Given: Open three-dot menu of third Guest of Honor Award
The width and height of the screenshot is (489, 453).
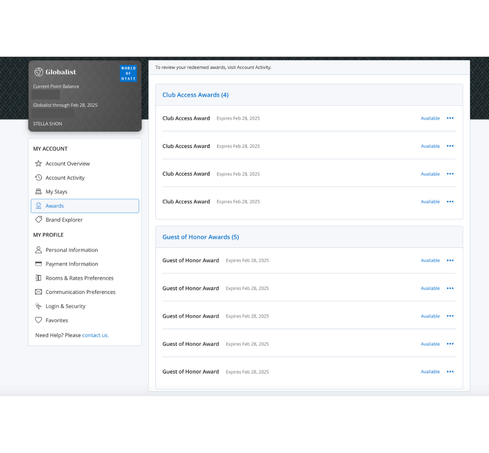Looking at the screenshot, I should coord(450,316).
